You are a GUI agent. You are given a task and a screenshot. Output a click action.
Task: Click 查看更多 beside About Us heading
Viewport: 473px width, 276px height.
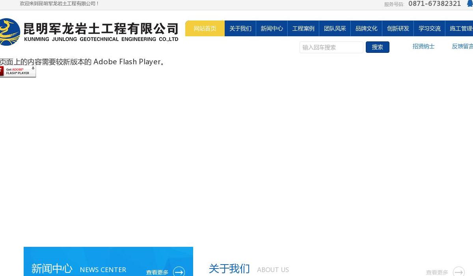click(x=437, y=272)
